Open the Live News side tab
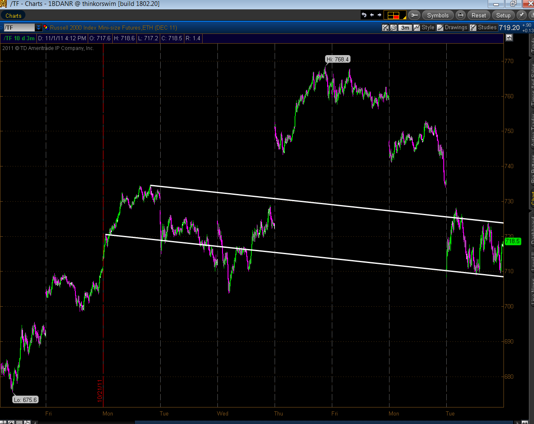The image size is (534, 424). pyautogui.click(x=532, y=291)
